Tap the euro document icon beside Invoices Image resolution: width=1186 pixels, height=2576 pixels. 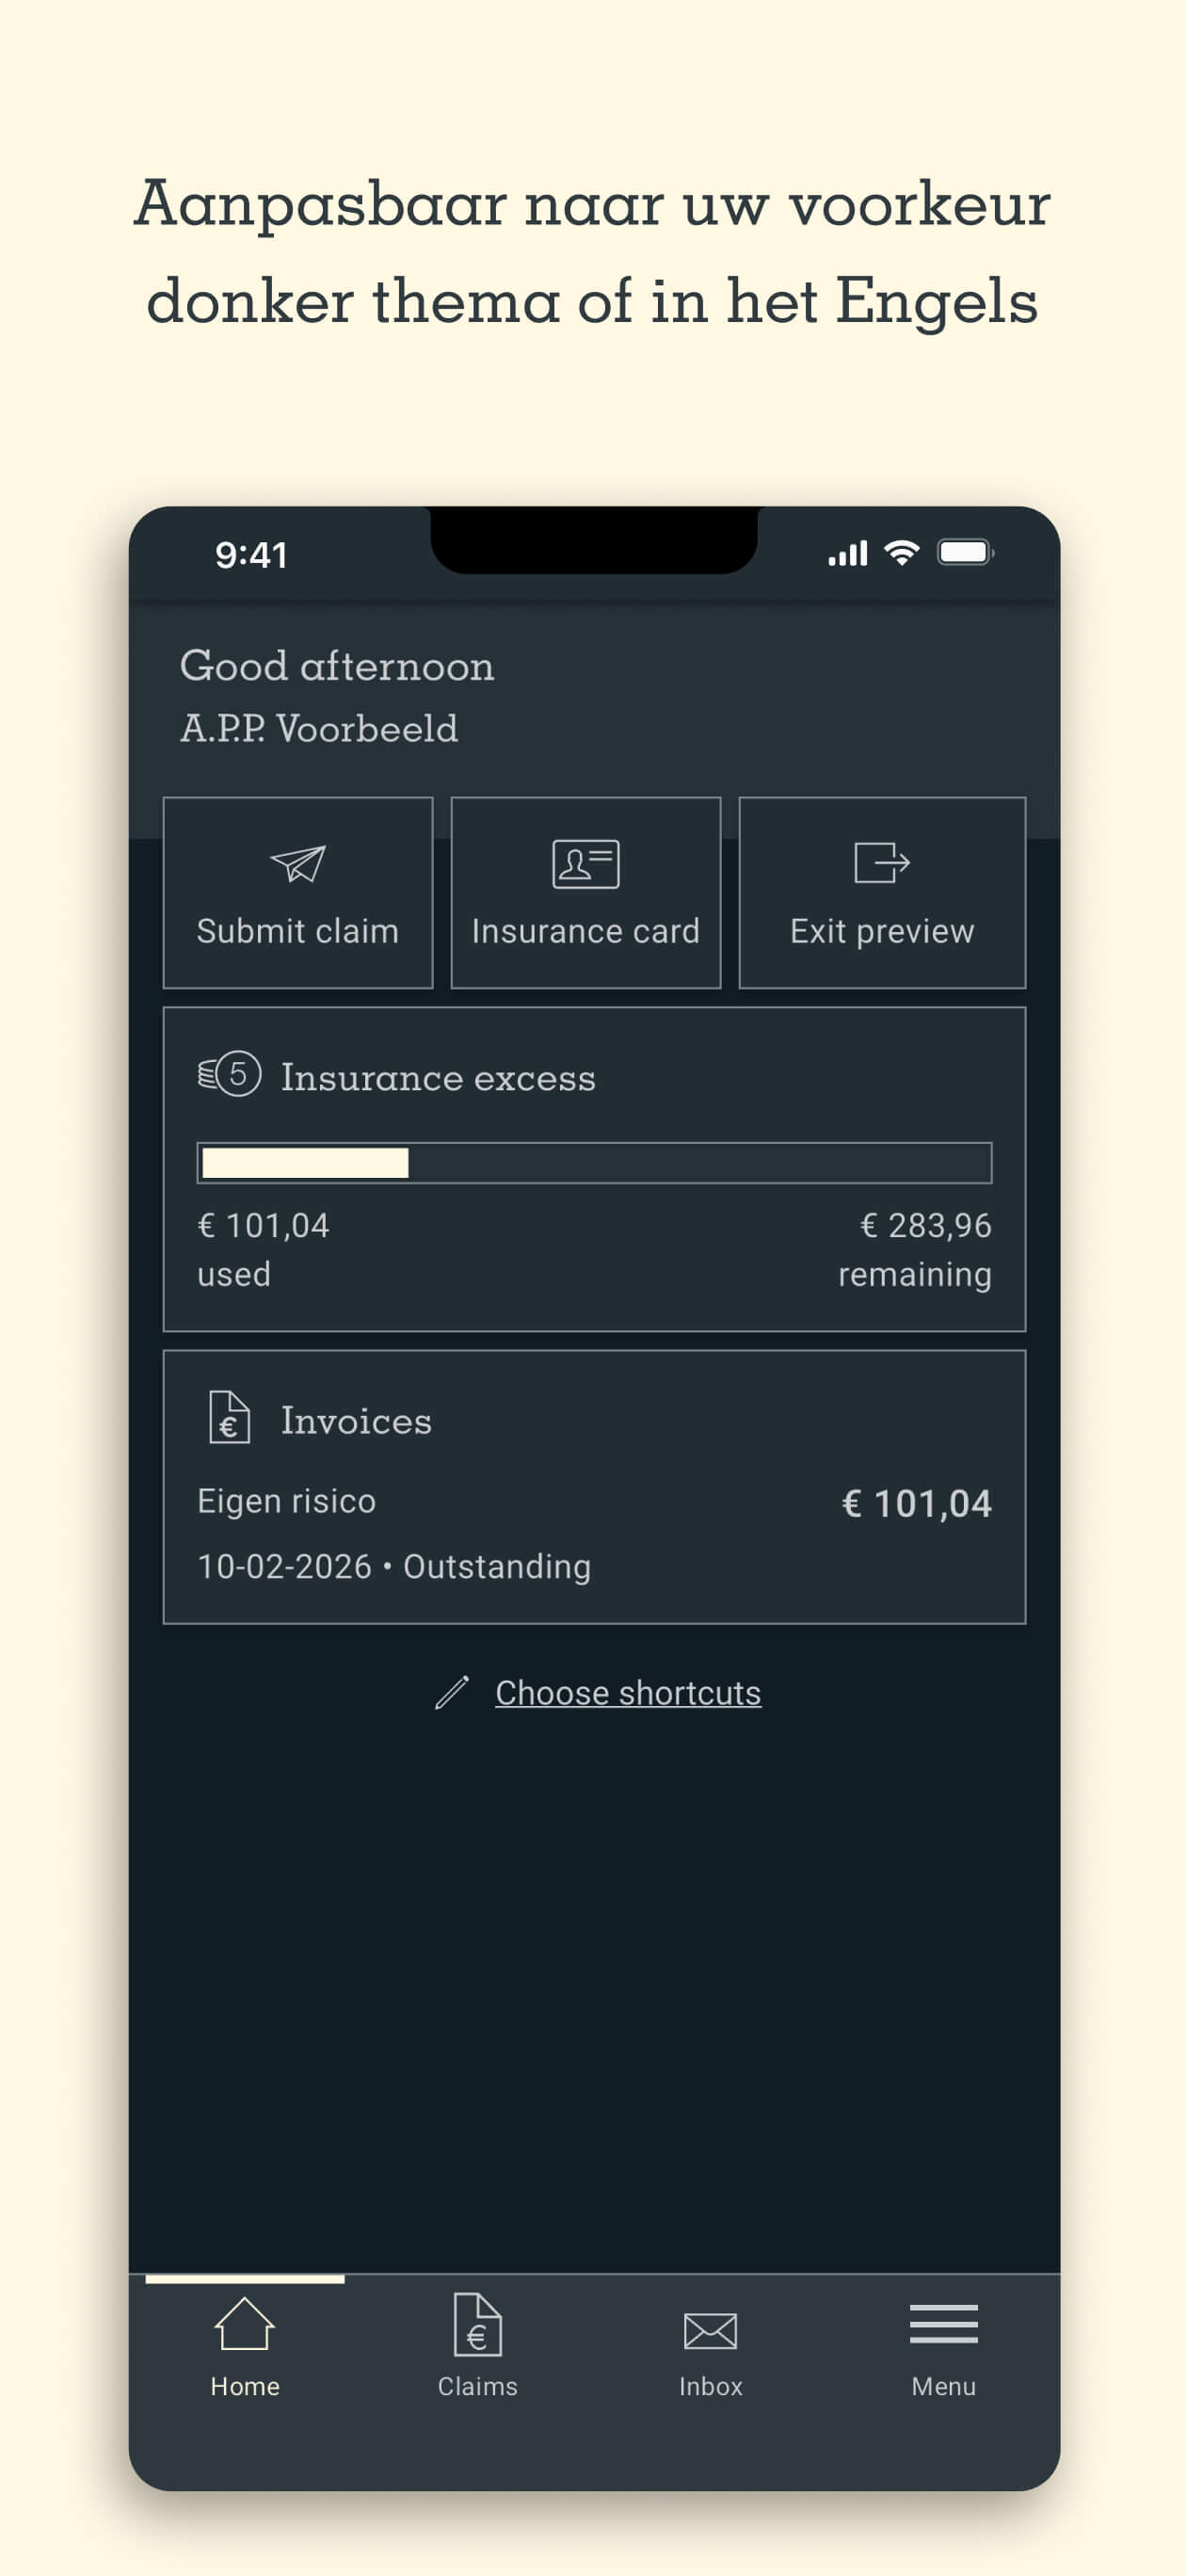click(229, 1418)
